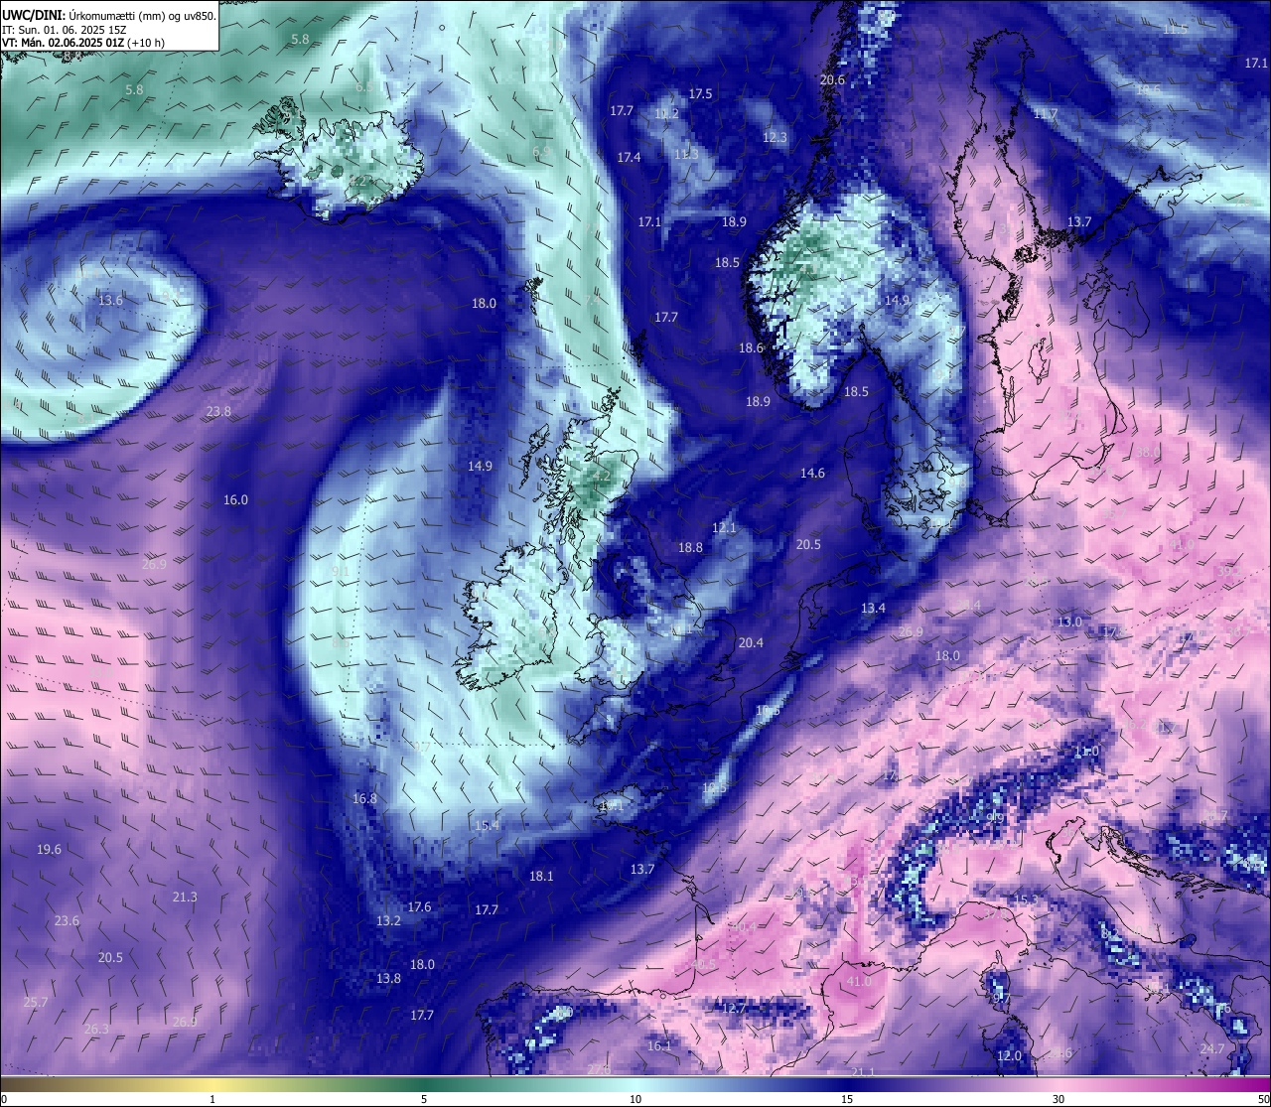1271x1107 pixels.
Task: Click the color scale tick labeled 1
Action: tap(212, 1099)
